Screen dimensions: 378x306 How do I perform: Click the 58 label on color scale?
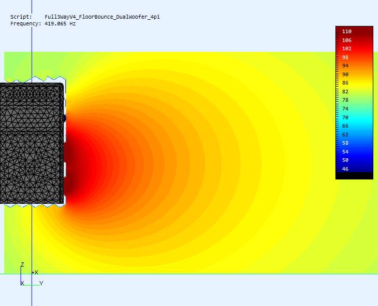coord(345,143)
